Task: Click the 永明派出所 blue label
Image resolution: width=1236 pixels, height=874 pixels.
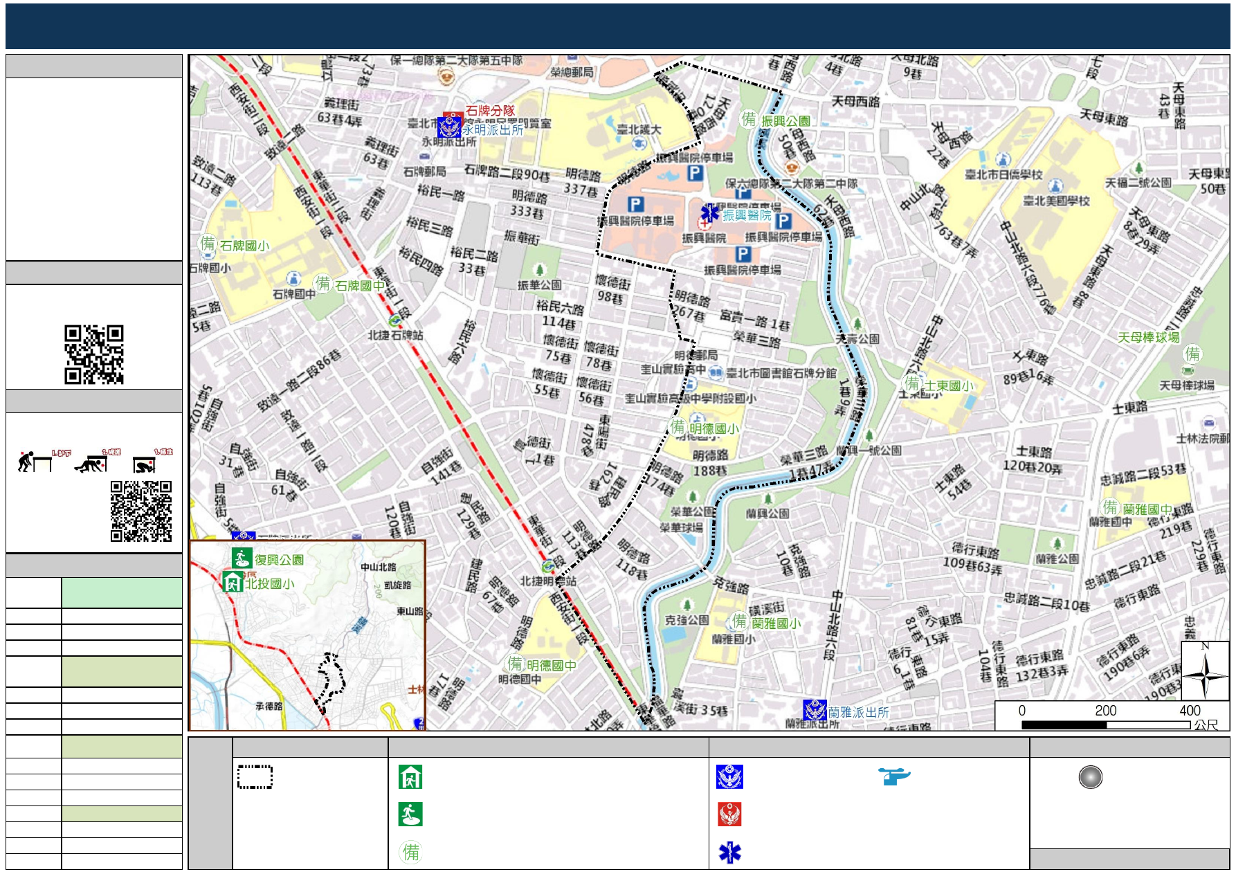Action: [x=493, y=129]
